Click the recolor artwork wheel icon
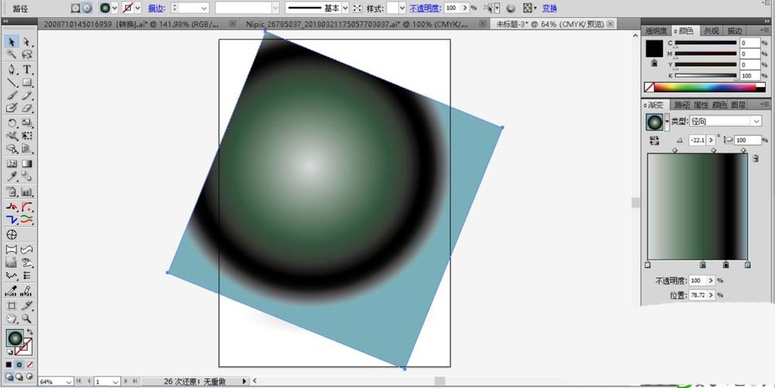 [x=511, y=8]
